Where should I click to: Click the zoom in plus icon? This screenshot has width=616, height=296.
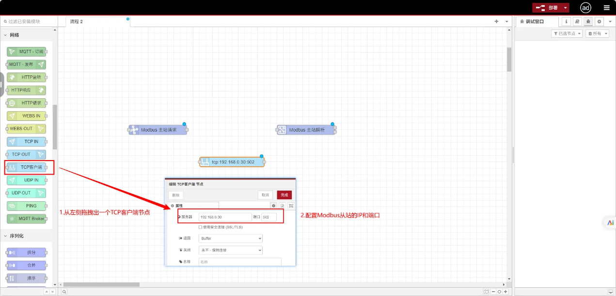tap(505, 292)
